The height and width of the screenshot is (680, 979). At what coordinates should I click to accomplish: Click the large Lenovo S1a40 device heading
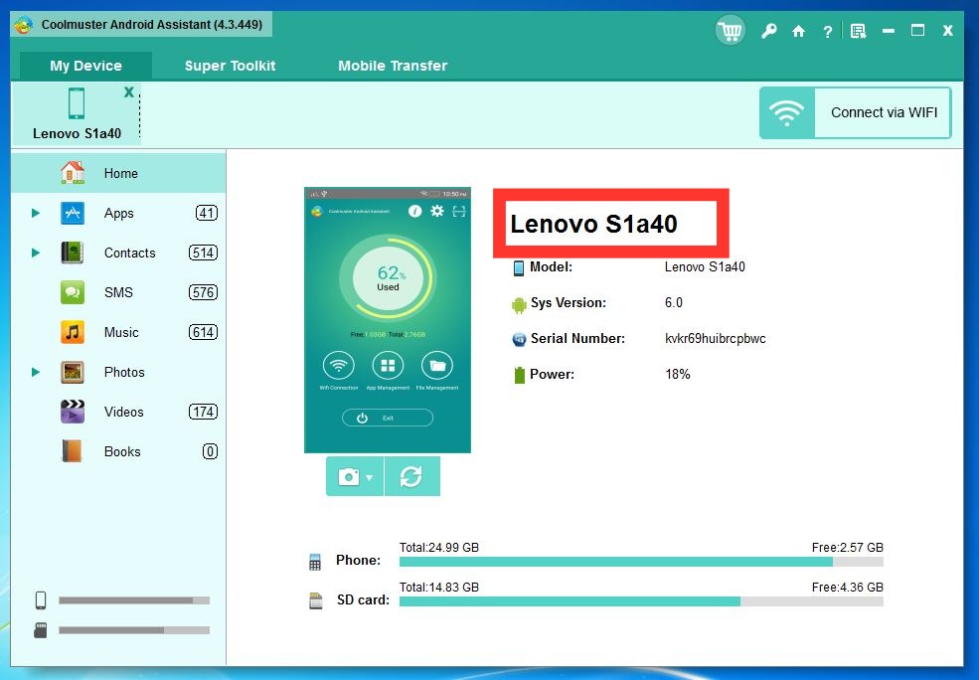pos(593,224)
